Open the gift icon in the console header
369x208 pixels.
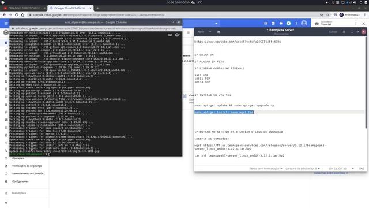point(265,23)
